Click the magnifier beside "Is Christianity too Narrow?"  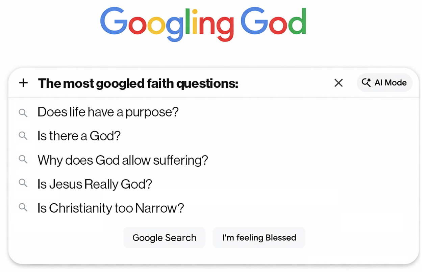coord(23,208)
